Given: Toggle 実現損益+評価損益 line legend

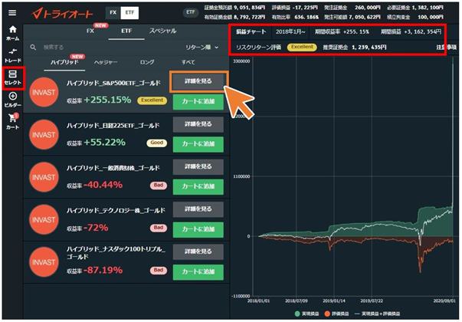Looking at the screenshot, I should [x=377, y=314].
